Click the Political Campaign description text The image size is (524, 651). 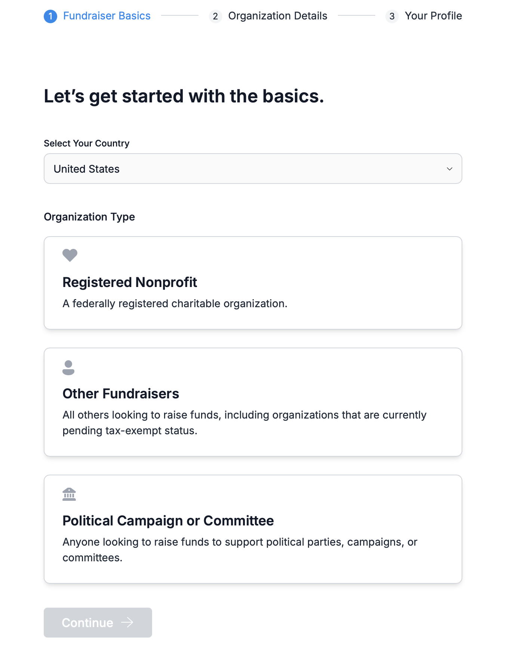(x=240, y=550)
